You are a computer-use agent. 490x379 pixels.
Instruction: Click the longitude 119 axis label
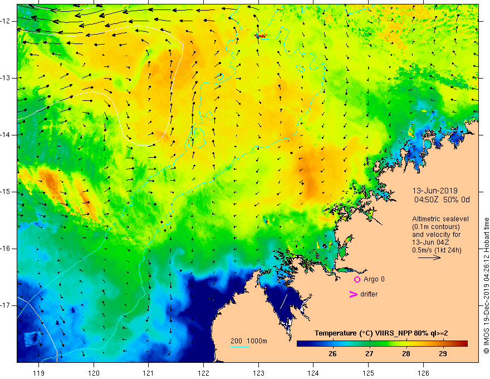coord(39,373)
